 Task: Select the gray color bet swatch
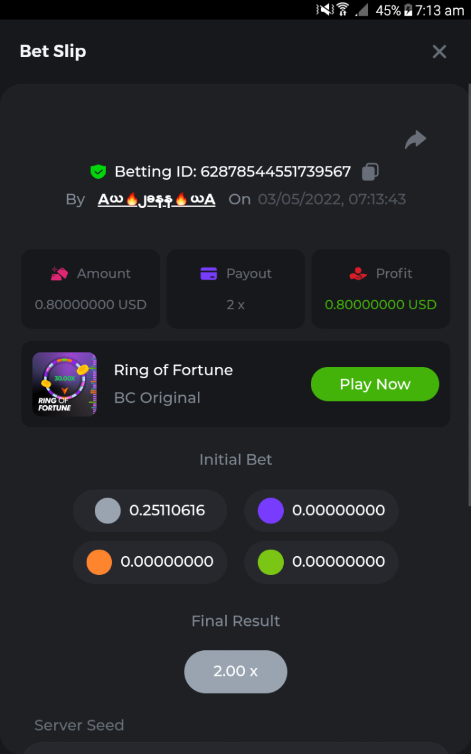pos(107,511)
